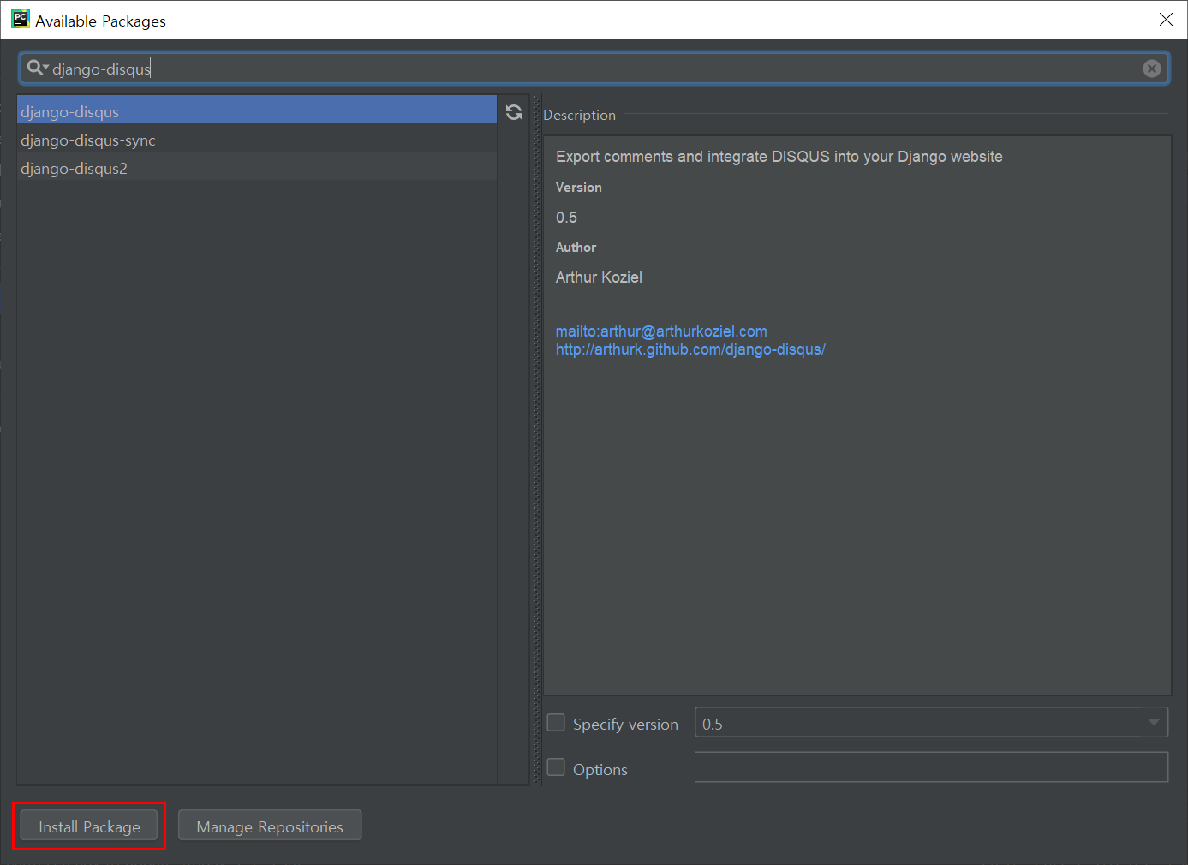
Task: Select the django-disqus-sync package
Action: tap(257, 140)
